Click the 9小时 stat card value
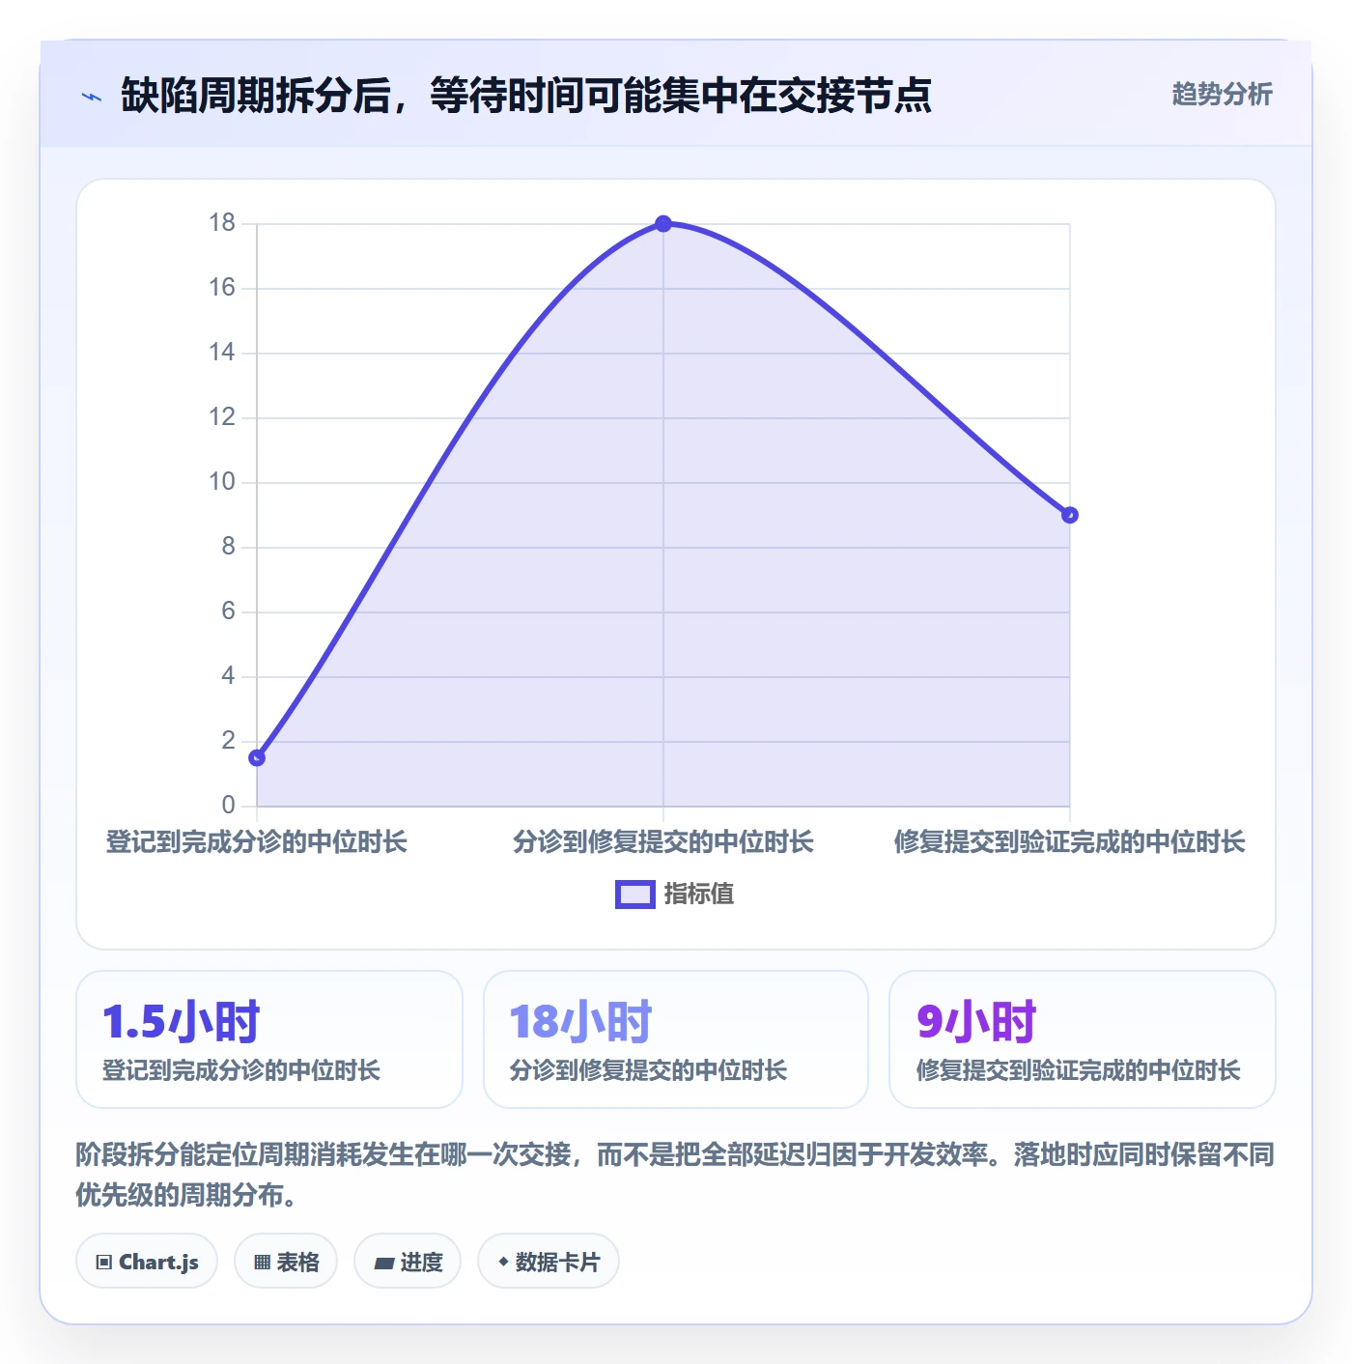 coord(976,1022)
